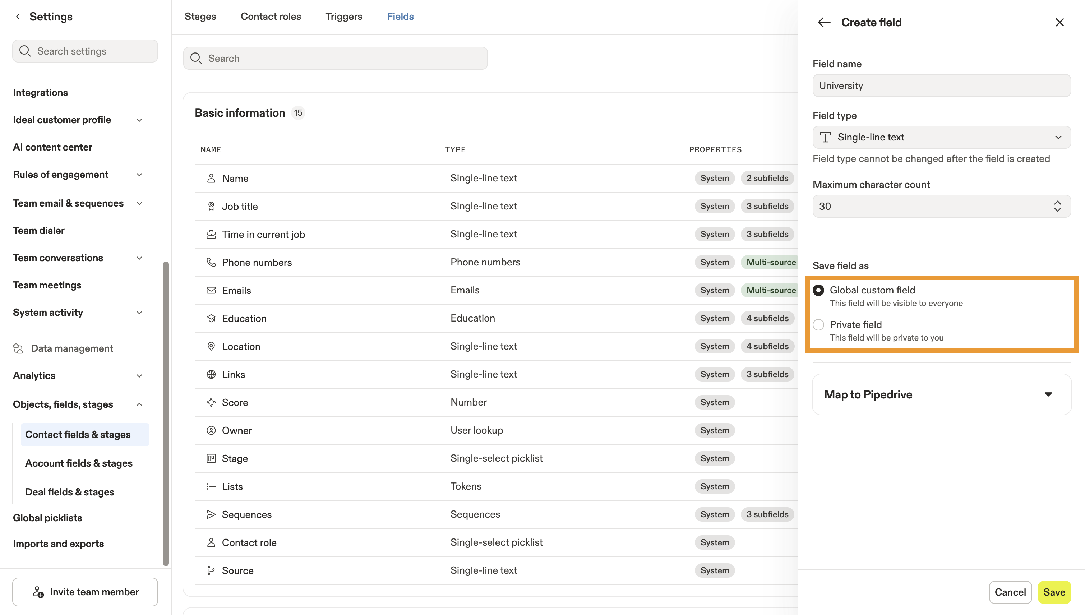1085x615 pixels.
Task: Expand System activity section
Action: point(139,313)
